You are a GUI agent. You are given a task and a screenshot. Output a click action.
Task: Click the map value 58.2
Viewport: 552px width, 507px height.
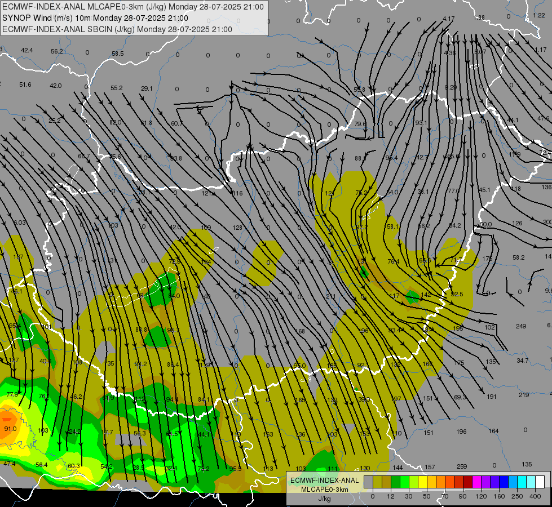click(519, 257)
